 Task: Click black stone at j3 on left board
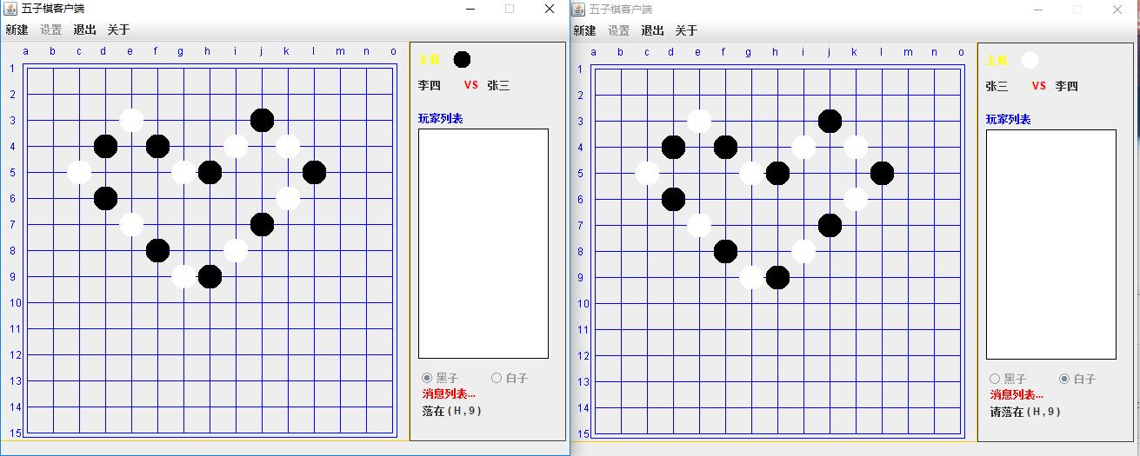tap(262, 120)
